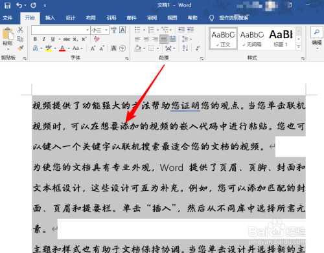
Task: Clear all formatting with eraser icon
Action: click(97, 39)
